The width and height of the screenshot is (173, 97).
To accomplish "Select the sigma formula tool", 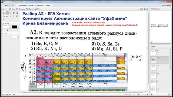I will click(x=4, y=19).
